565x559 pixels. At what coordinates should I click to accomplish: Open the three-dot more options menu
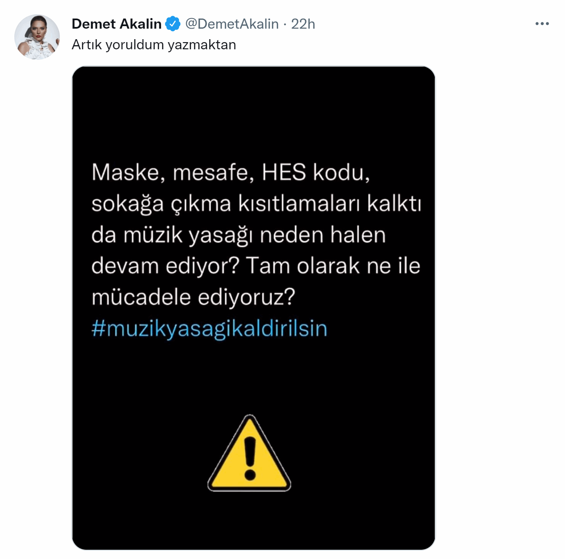(x=542, y=24)
